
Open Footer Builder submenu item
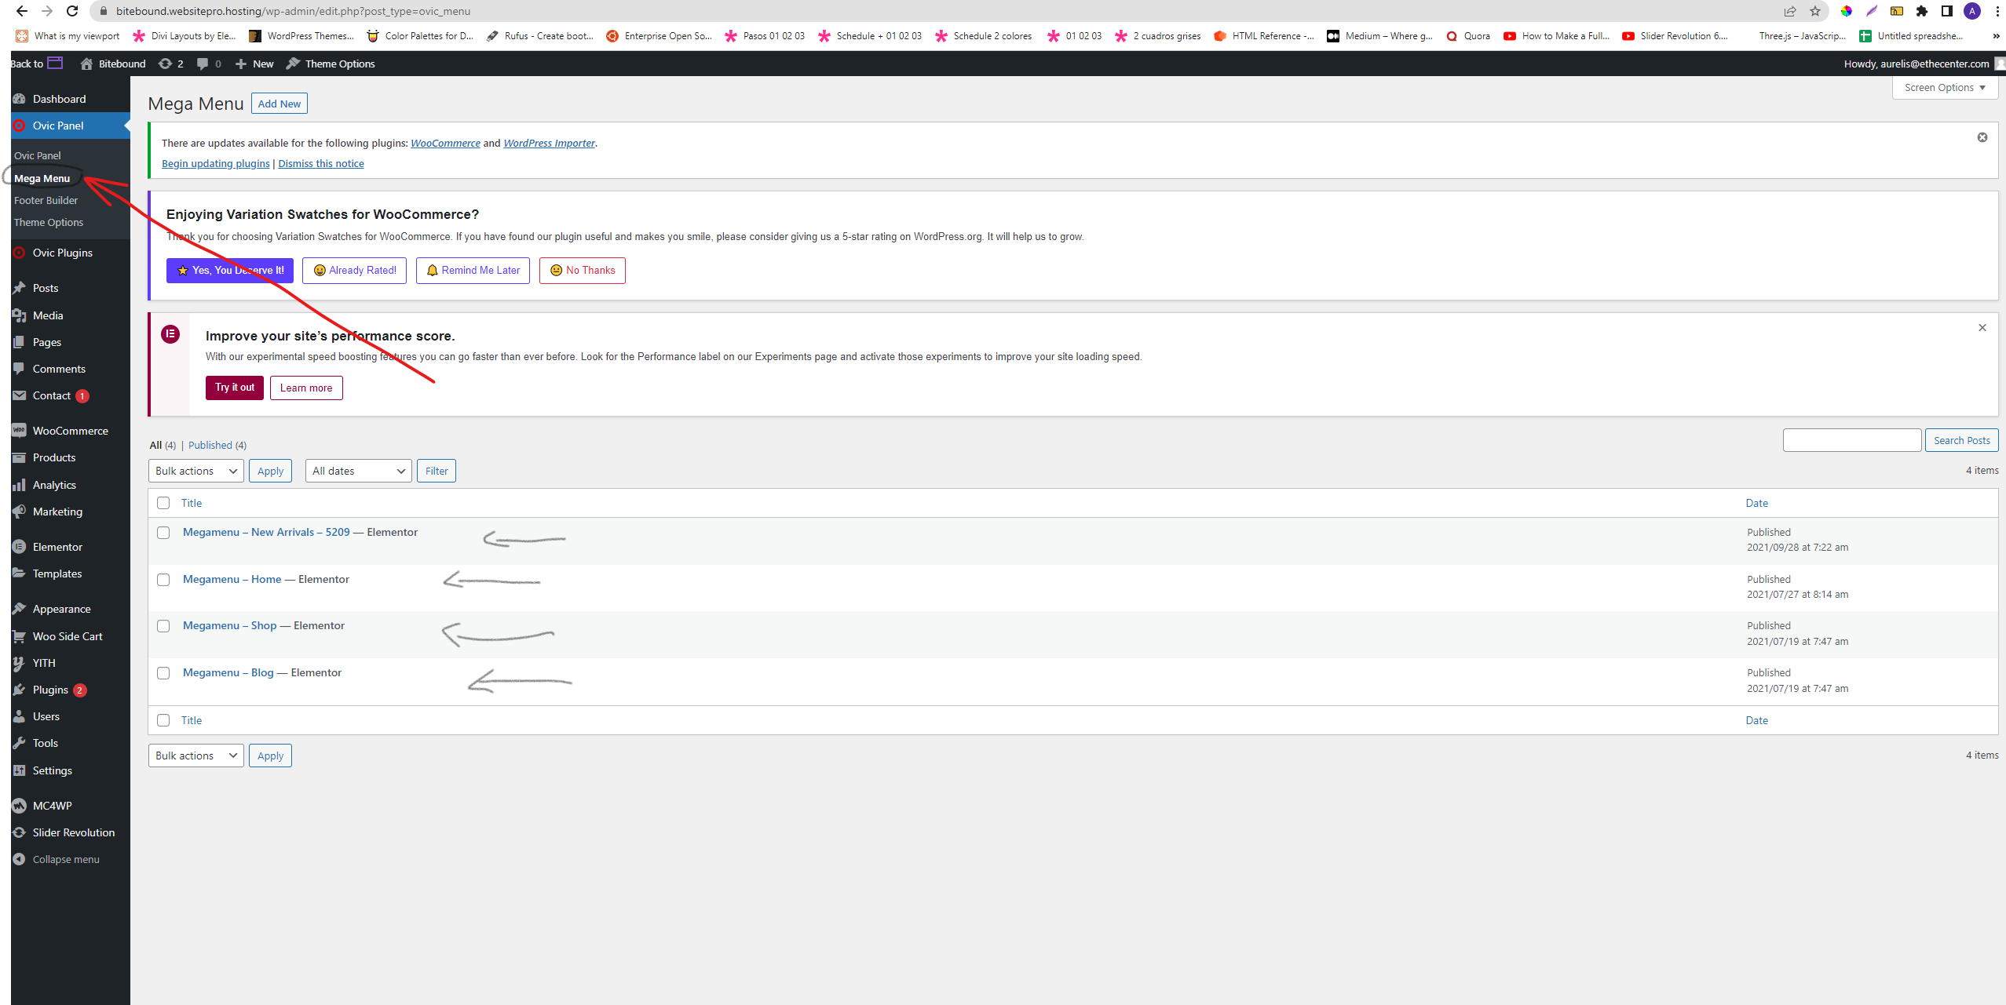tap(46, 201)
